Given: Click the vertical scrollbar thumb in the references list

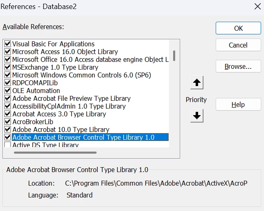Looking at the screenshot, I should pyautogui.click(x=174, y=56).
